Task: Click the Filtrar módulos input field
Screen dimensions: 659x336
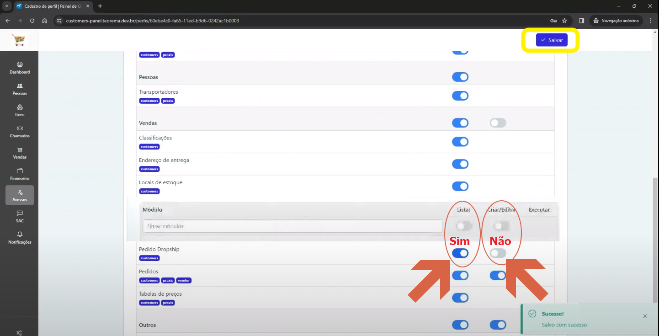Action: 292,226
